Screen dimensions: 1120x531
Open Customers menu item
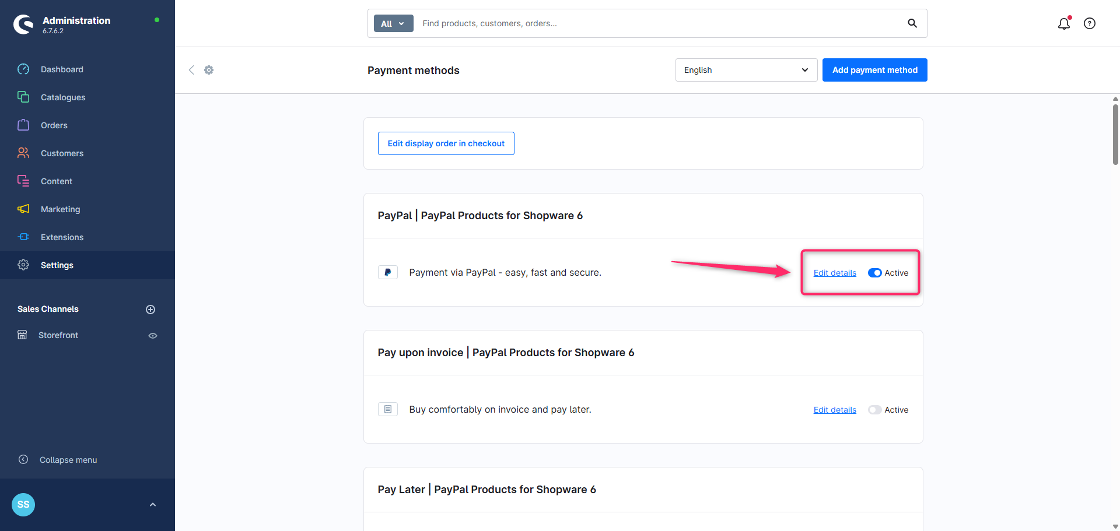pyautogui.click(x=87, y=153)
